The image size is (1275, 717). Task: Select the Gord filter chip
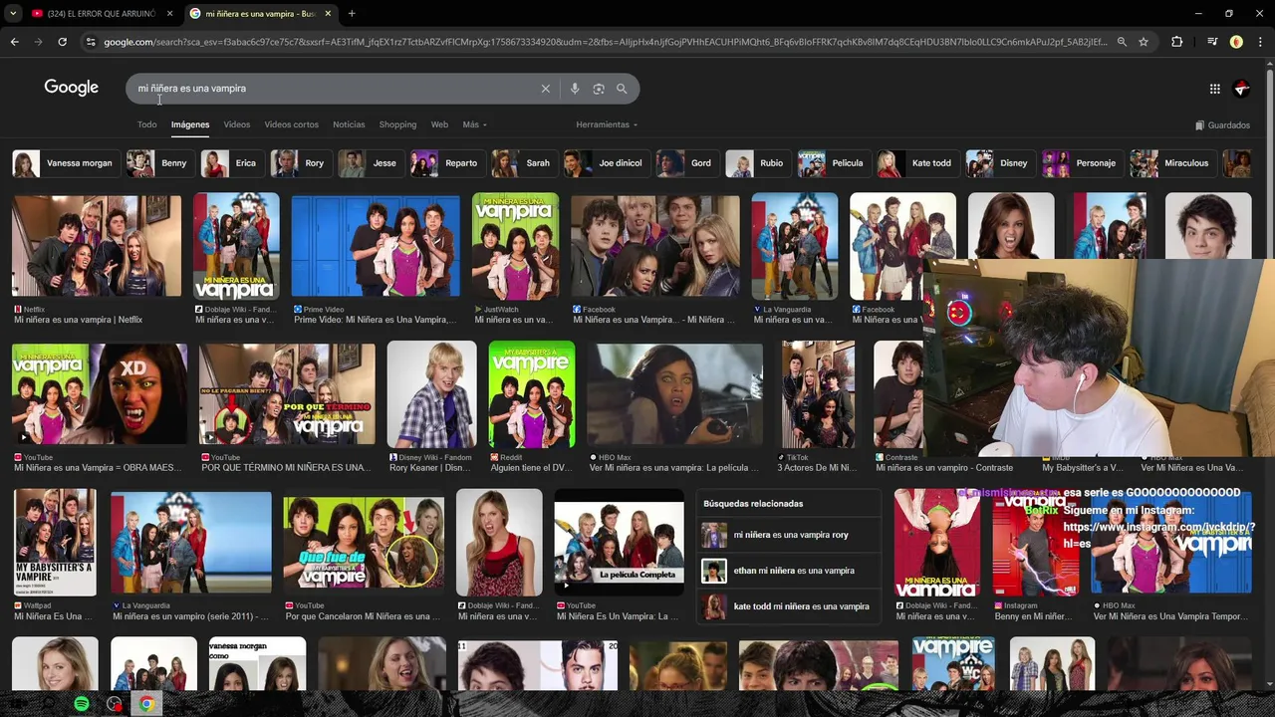[686, 163]
